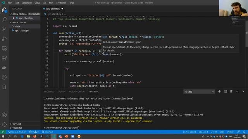Open Manage gear settings menu

[x=4, y=124]
